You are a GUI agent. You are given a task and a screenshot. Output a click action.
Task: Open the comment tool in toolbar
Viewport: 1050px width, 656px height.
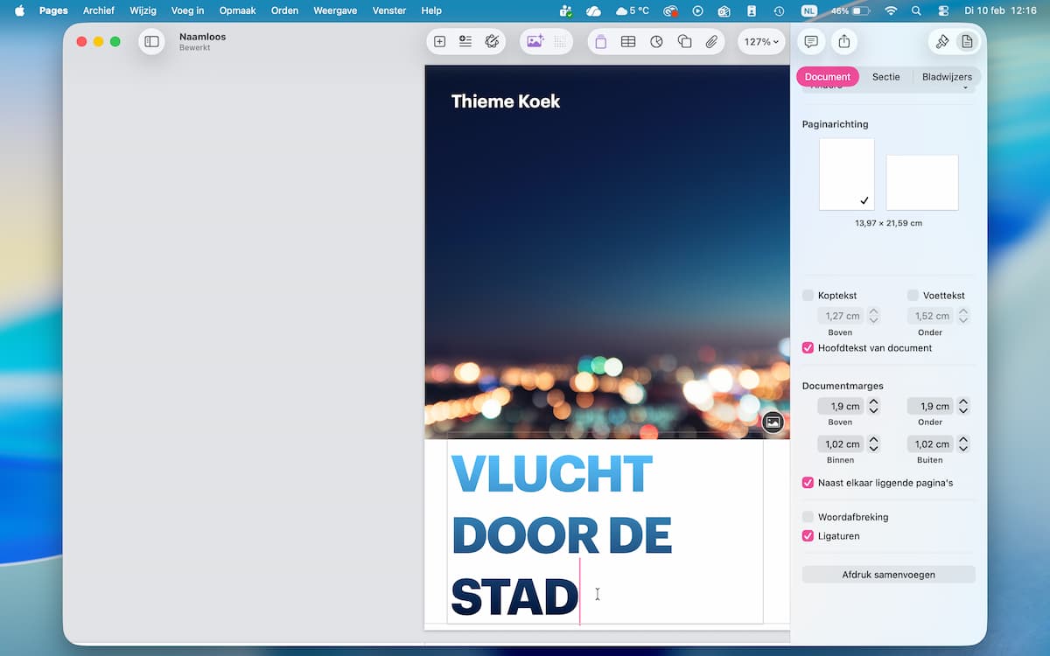pos(811,41)
